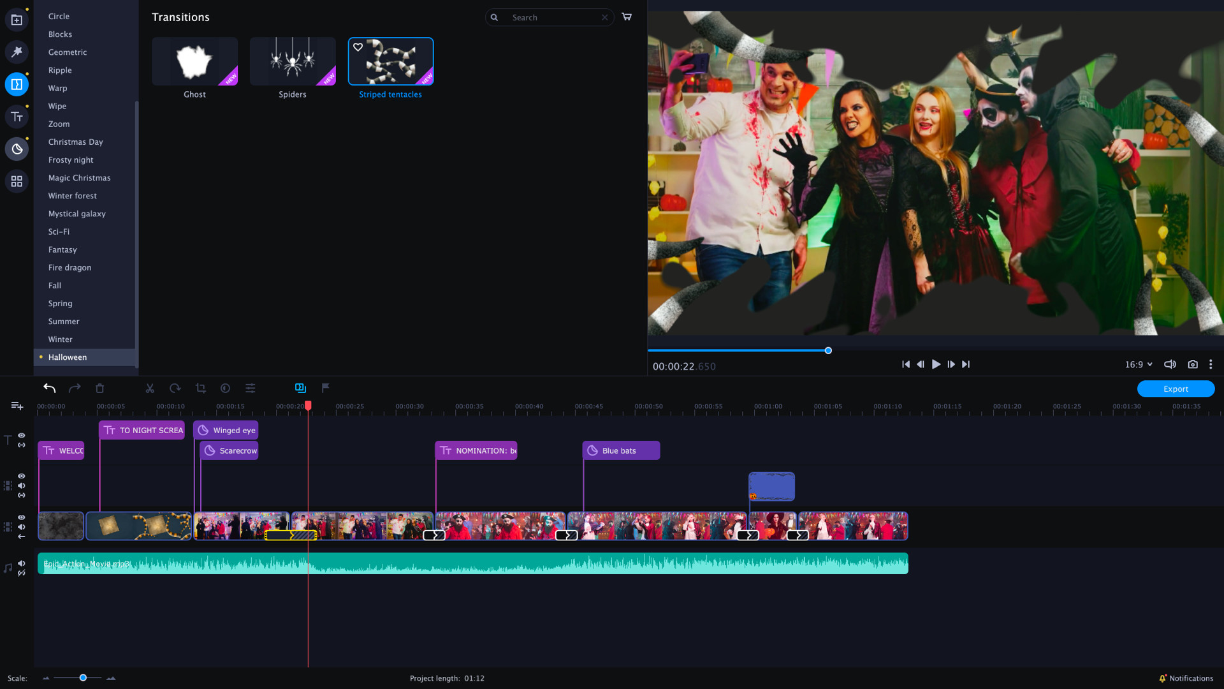
Task: Open the Color Adjustments tool
Action: [x=225, y=388]
